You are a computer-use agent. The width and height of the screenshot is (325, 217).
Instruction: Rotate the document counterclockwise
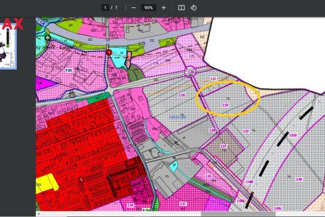(x=194, y=8)
